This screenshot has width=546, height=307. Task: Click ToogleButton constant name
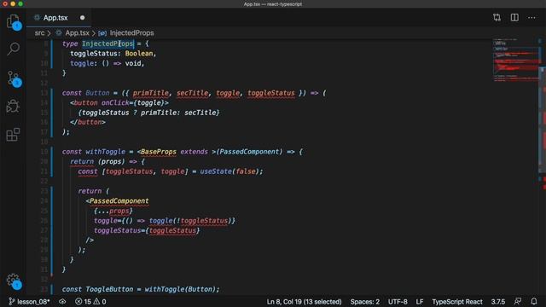[x=109, y=289]
